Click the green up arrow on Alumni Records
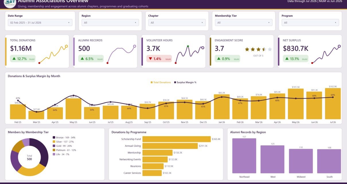 (x=82, y=59)
